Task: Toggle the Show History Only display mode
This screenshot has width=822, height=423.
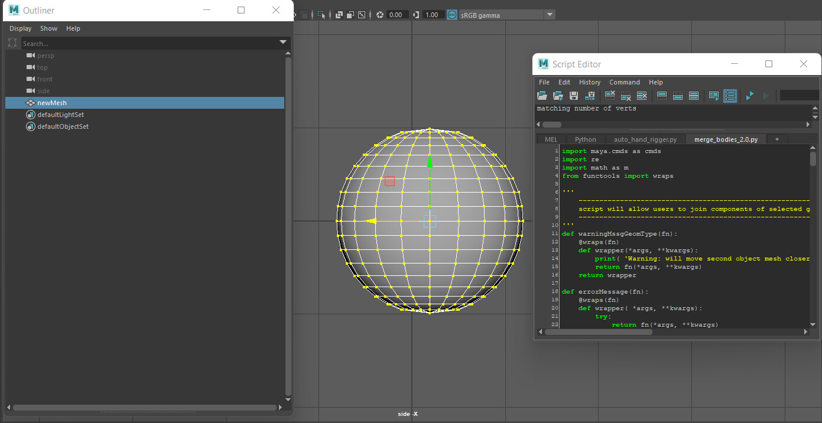Action: coord(661,95)
